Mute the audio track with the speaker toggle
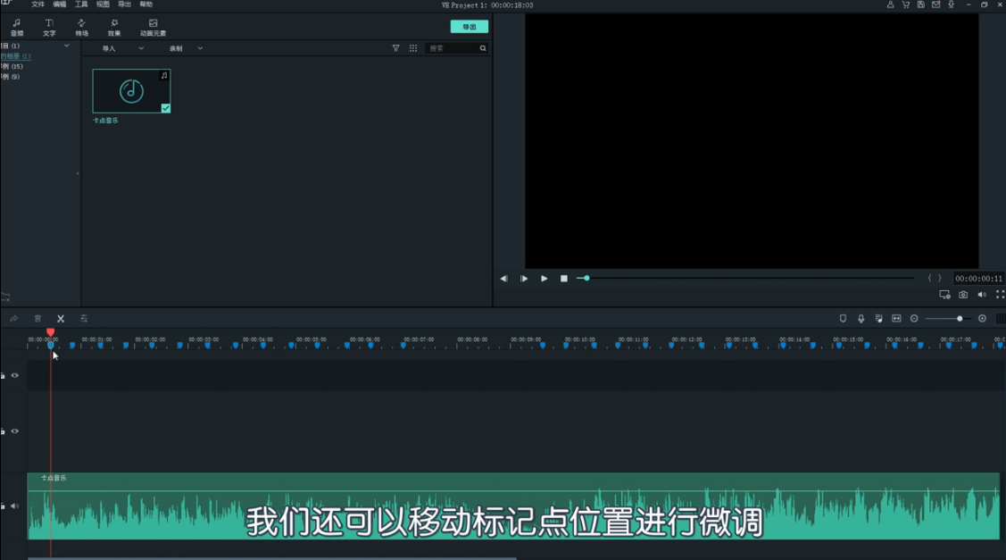Viewport: 1006px width, 560px height. click(13, 506)
